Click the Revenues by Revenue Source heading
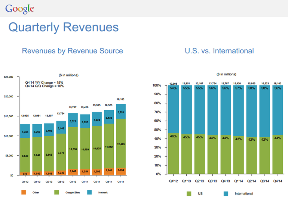Viewport: 288px width, 199px height. (x=72, y=51)
